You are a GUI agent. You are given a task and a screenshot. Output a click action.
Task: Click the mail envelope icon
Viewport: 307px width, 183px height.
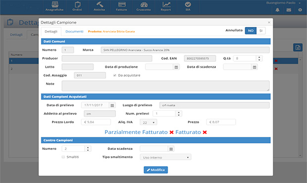[289, 10]
